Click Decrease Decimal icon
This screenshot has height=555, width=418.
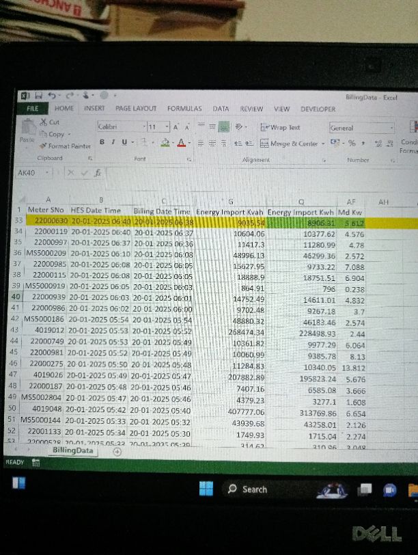pyautogui.click(x=390, y=144)
